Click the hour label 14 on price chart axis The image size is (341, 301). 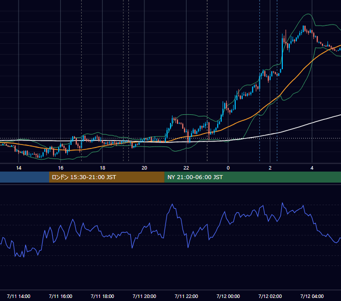point(19,168)
